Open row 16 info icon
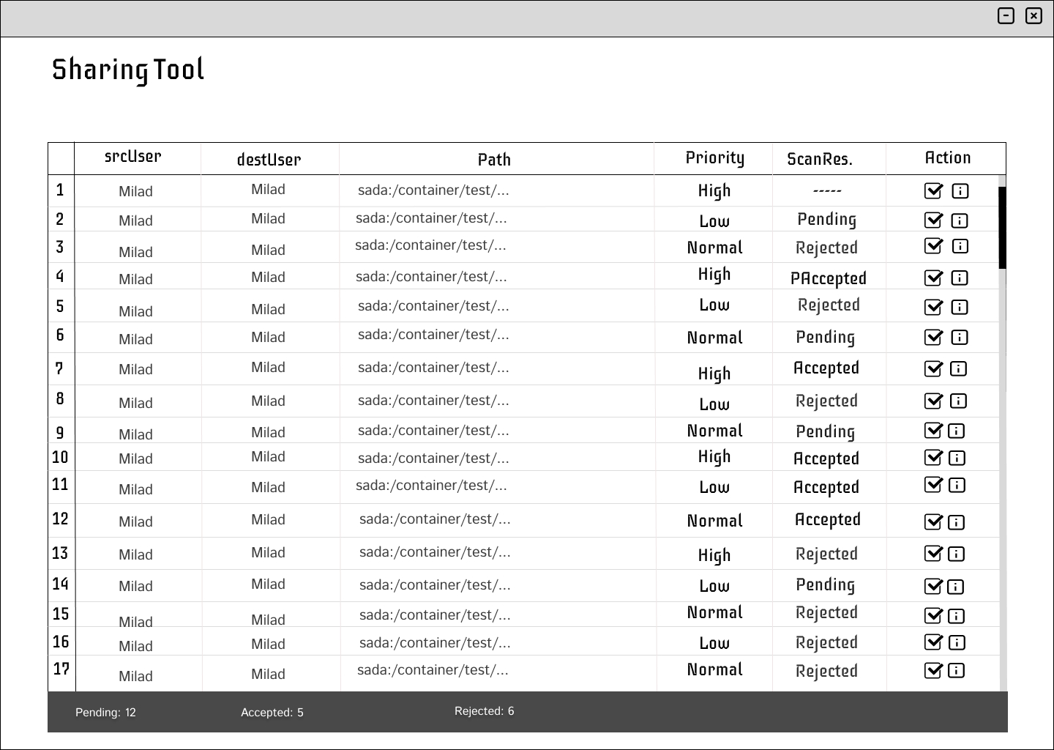This screenshot has width=1054, height=750. (x=957, y=642)
